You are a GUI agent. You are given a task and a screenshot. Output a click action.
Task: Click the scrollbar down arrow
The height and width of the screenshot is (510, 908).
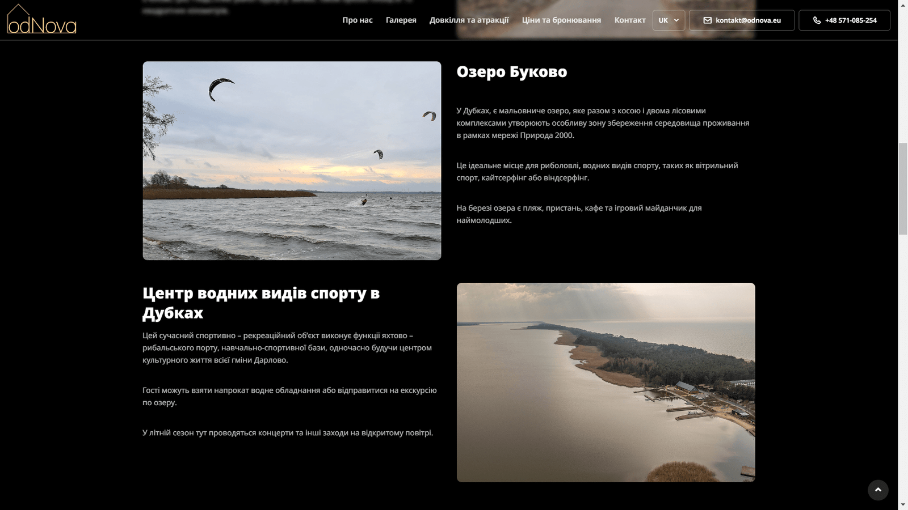click(x=903, y=504)
